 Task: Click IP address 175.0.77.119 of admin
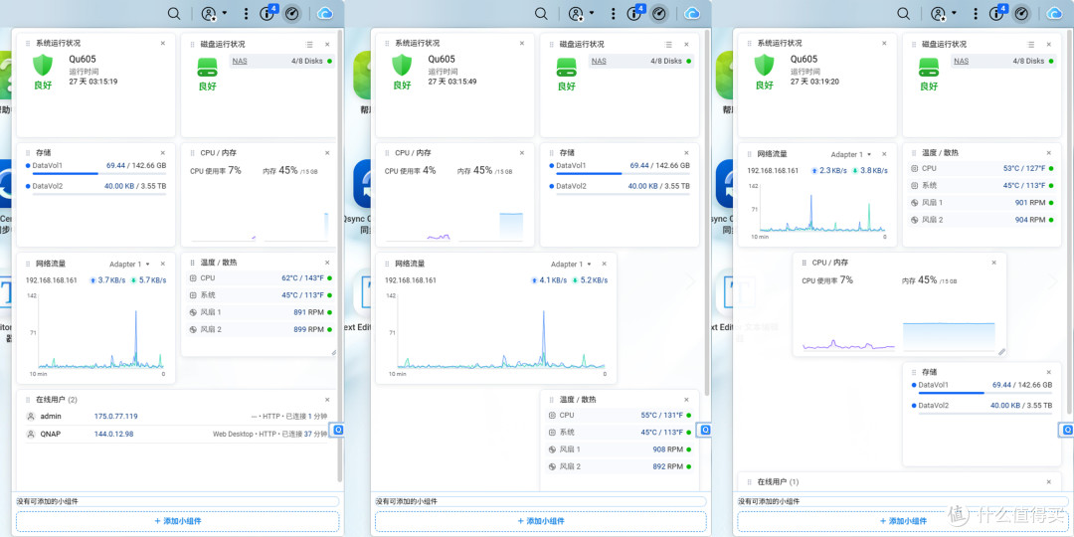[115, 416]
